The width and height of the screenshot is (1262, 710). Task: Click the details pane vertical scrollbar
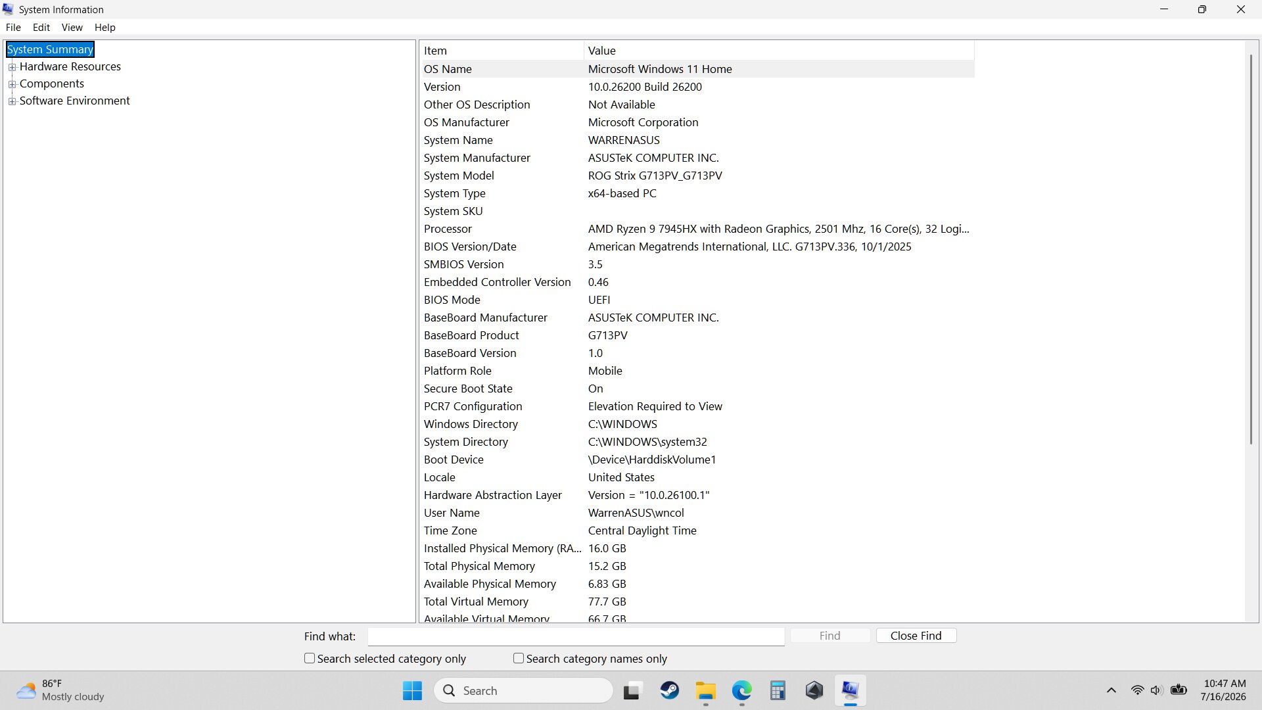click(x=1251, y=248)
